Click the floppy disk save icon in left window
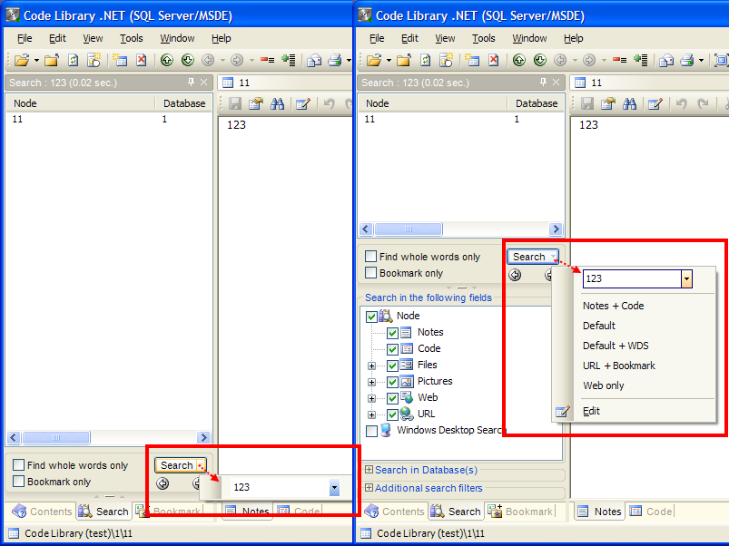This screenshot has height=546, width=729. point(235,103)
